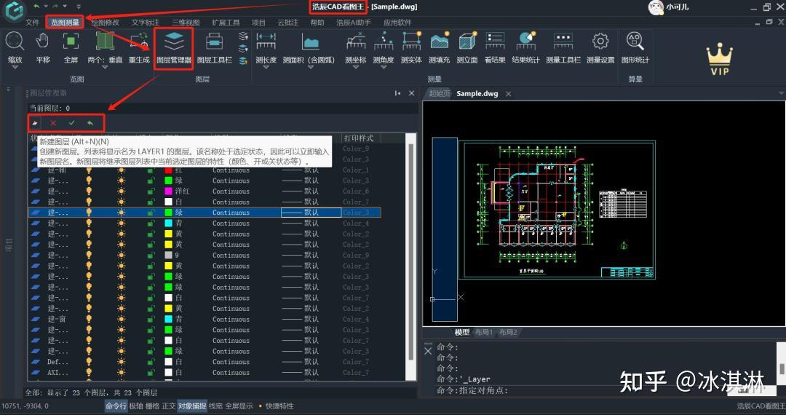
Task: Click the 全屏 fullscreen icon
Action: click(71, 41)
